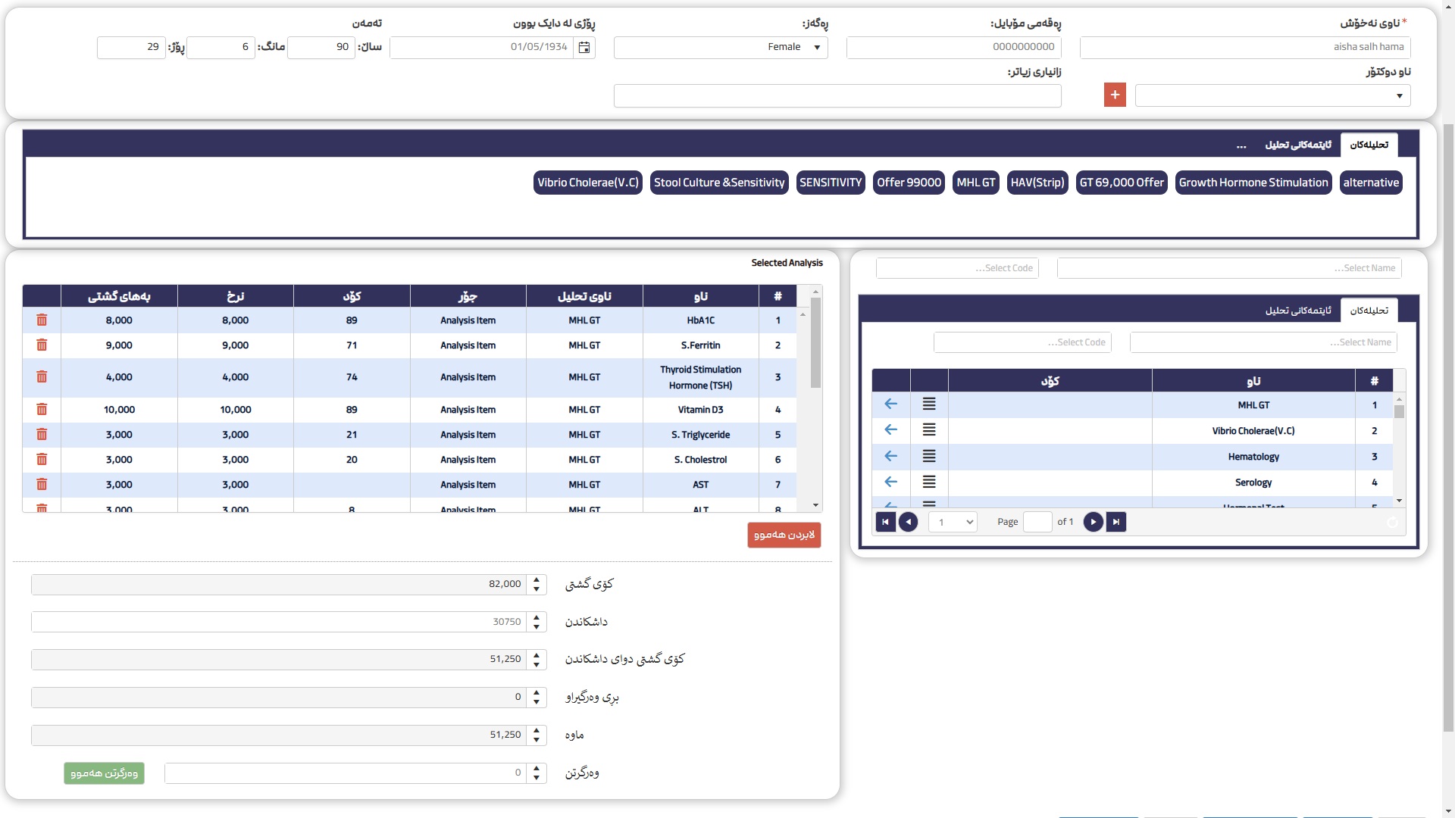
Task: Click the red remove all button
Action: coord(784,535)
